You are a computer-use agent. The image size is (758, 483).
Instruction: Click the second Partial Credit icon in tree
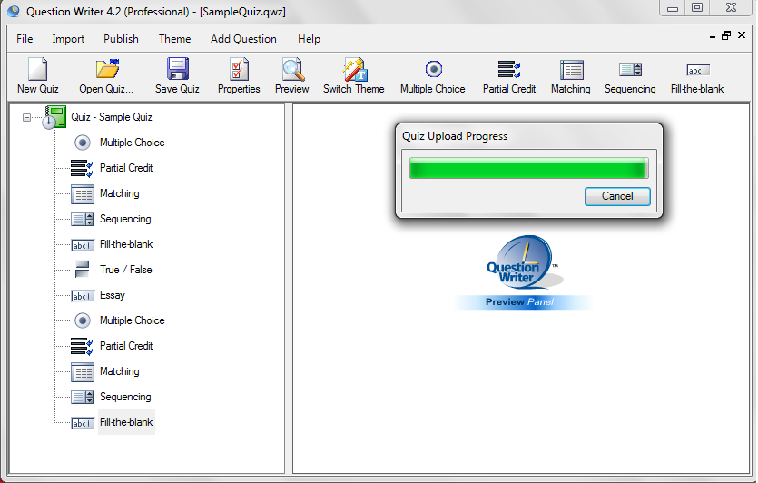click(82, 346)
